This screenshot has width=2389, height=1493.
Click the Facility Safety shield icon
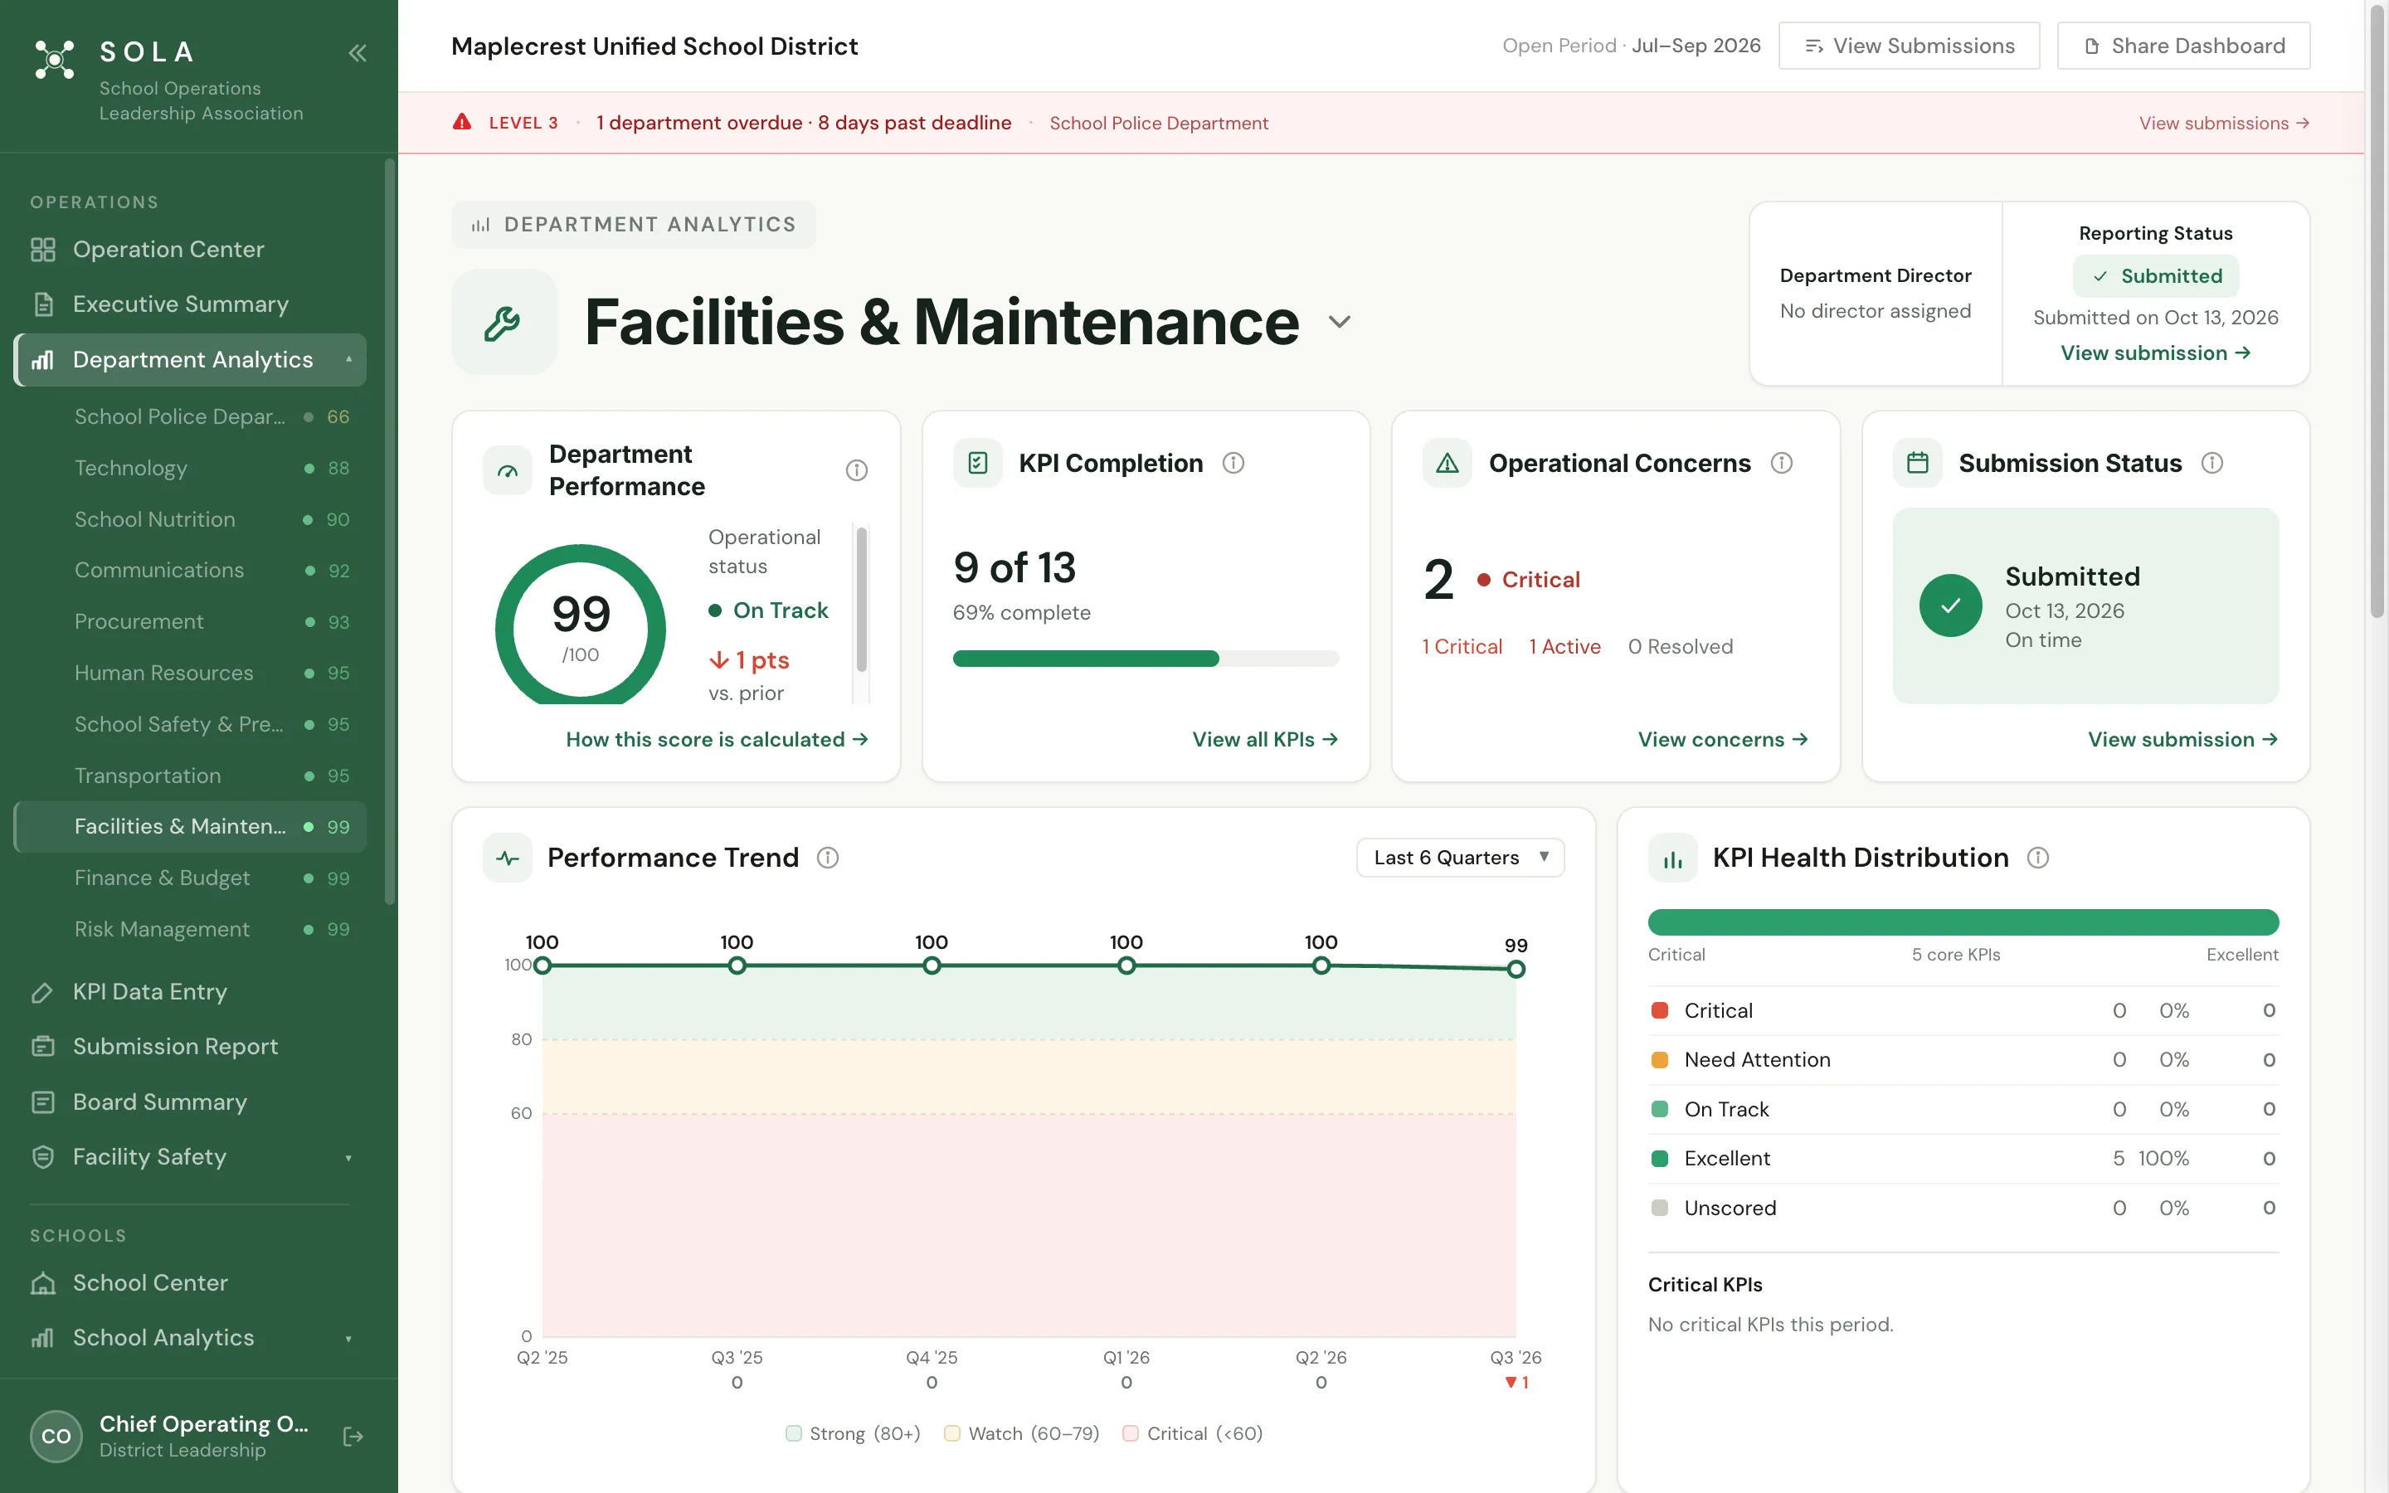tap(42, 1157)
